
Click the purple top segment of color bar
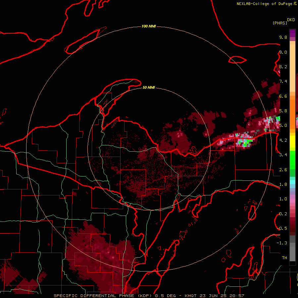(x=292, y=33)
